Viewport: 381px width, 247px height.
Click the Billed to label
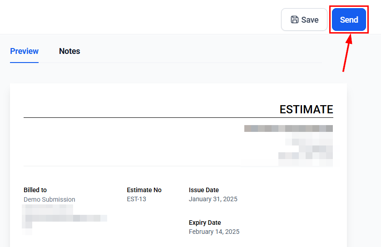pos(35,190)
